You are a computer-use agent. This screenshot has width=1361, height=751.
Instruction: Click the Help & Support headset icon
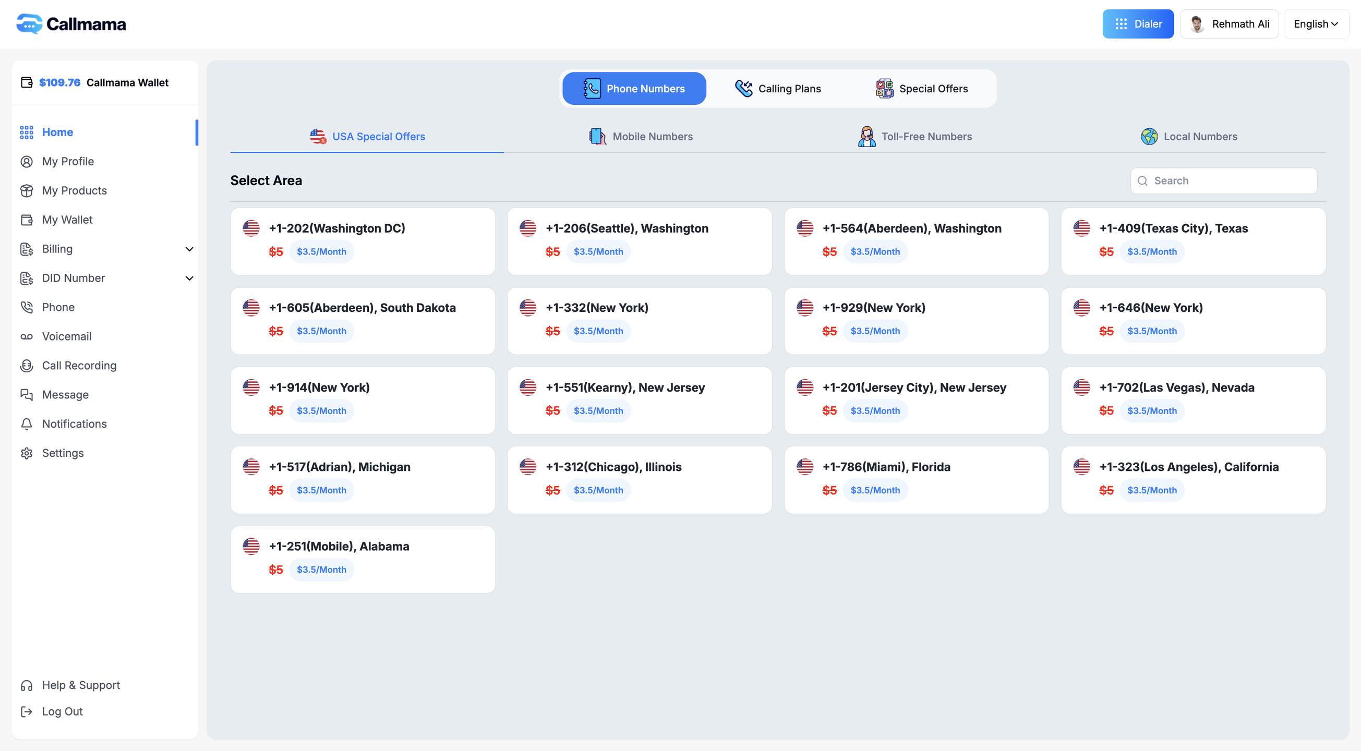tap(27, 685)
